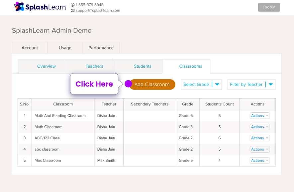The width and height of the screenshot is (294, 192).
Task: Click the abc classroom name
Action: pyautogui.click(x=47, y=149)
